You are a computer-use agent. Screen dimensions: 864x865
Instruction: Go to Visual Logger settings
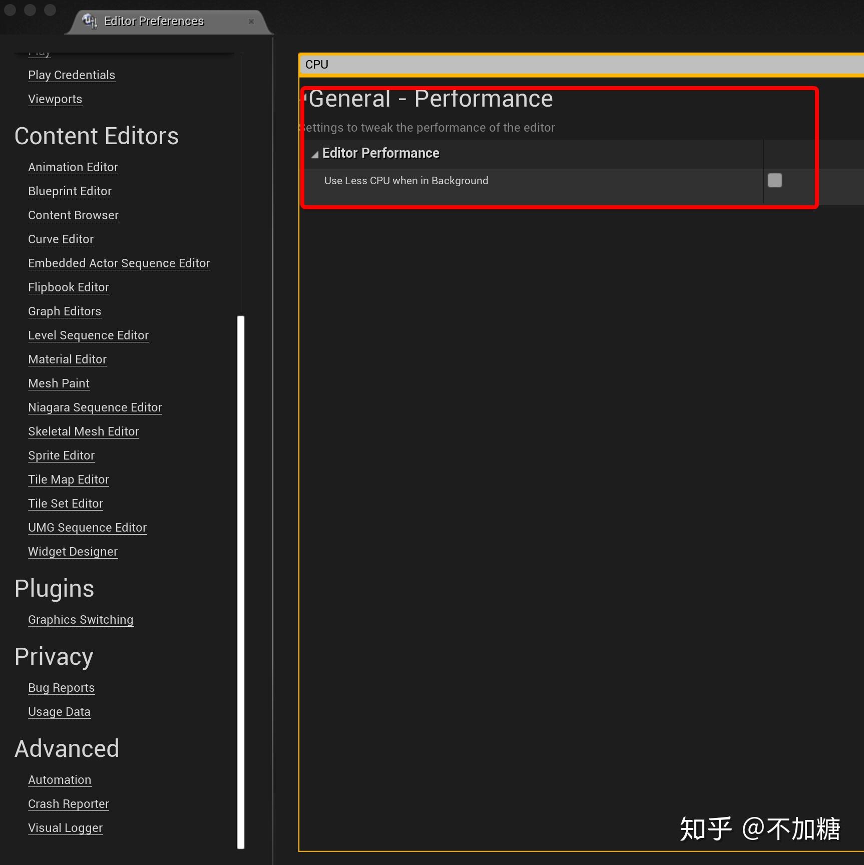point(65,828)
